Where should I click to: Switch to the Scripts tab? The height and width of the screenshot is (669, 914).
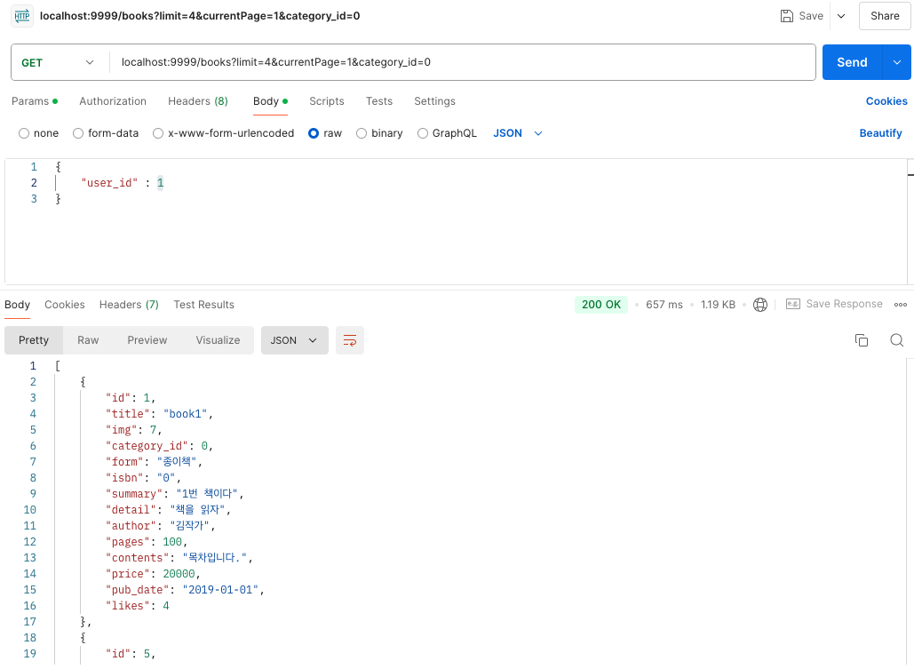point(327,101)
